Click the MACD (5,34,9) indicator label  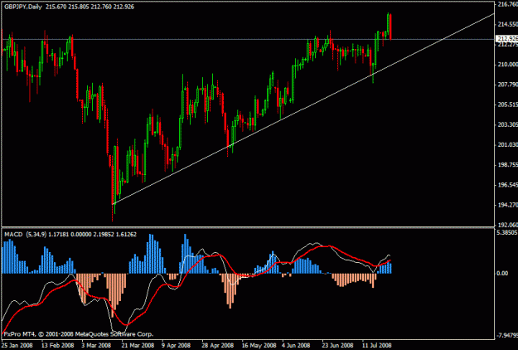click(26, 235)
